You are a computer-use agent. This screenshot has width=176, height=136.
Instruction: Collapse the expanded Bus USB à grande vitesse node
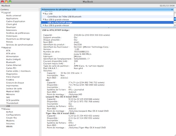(43, 19)
